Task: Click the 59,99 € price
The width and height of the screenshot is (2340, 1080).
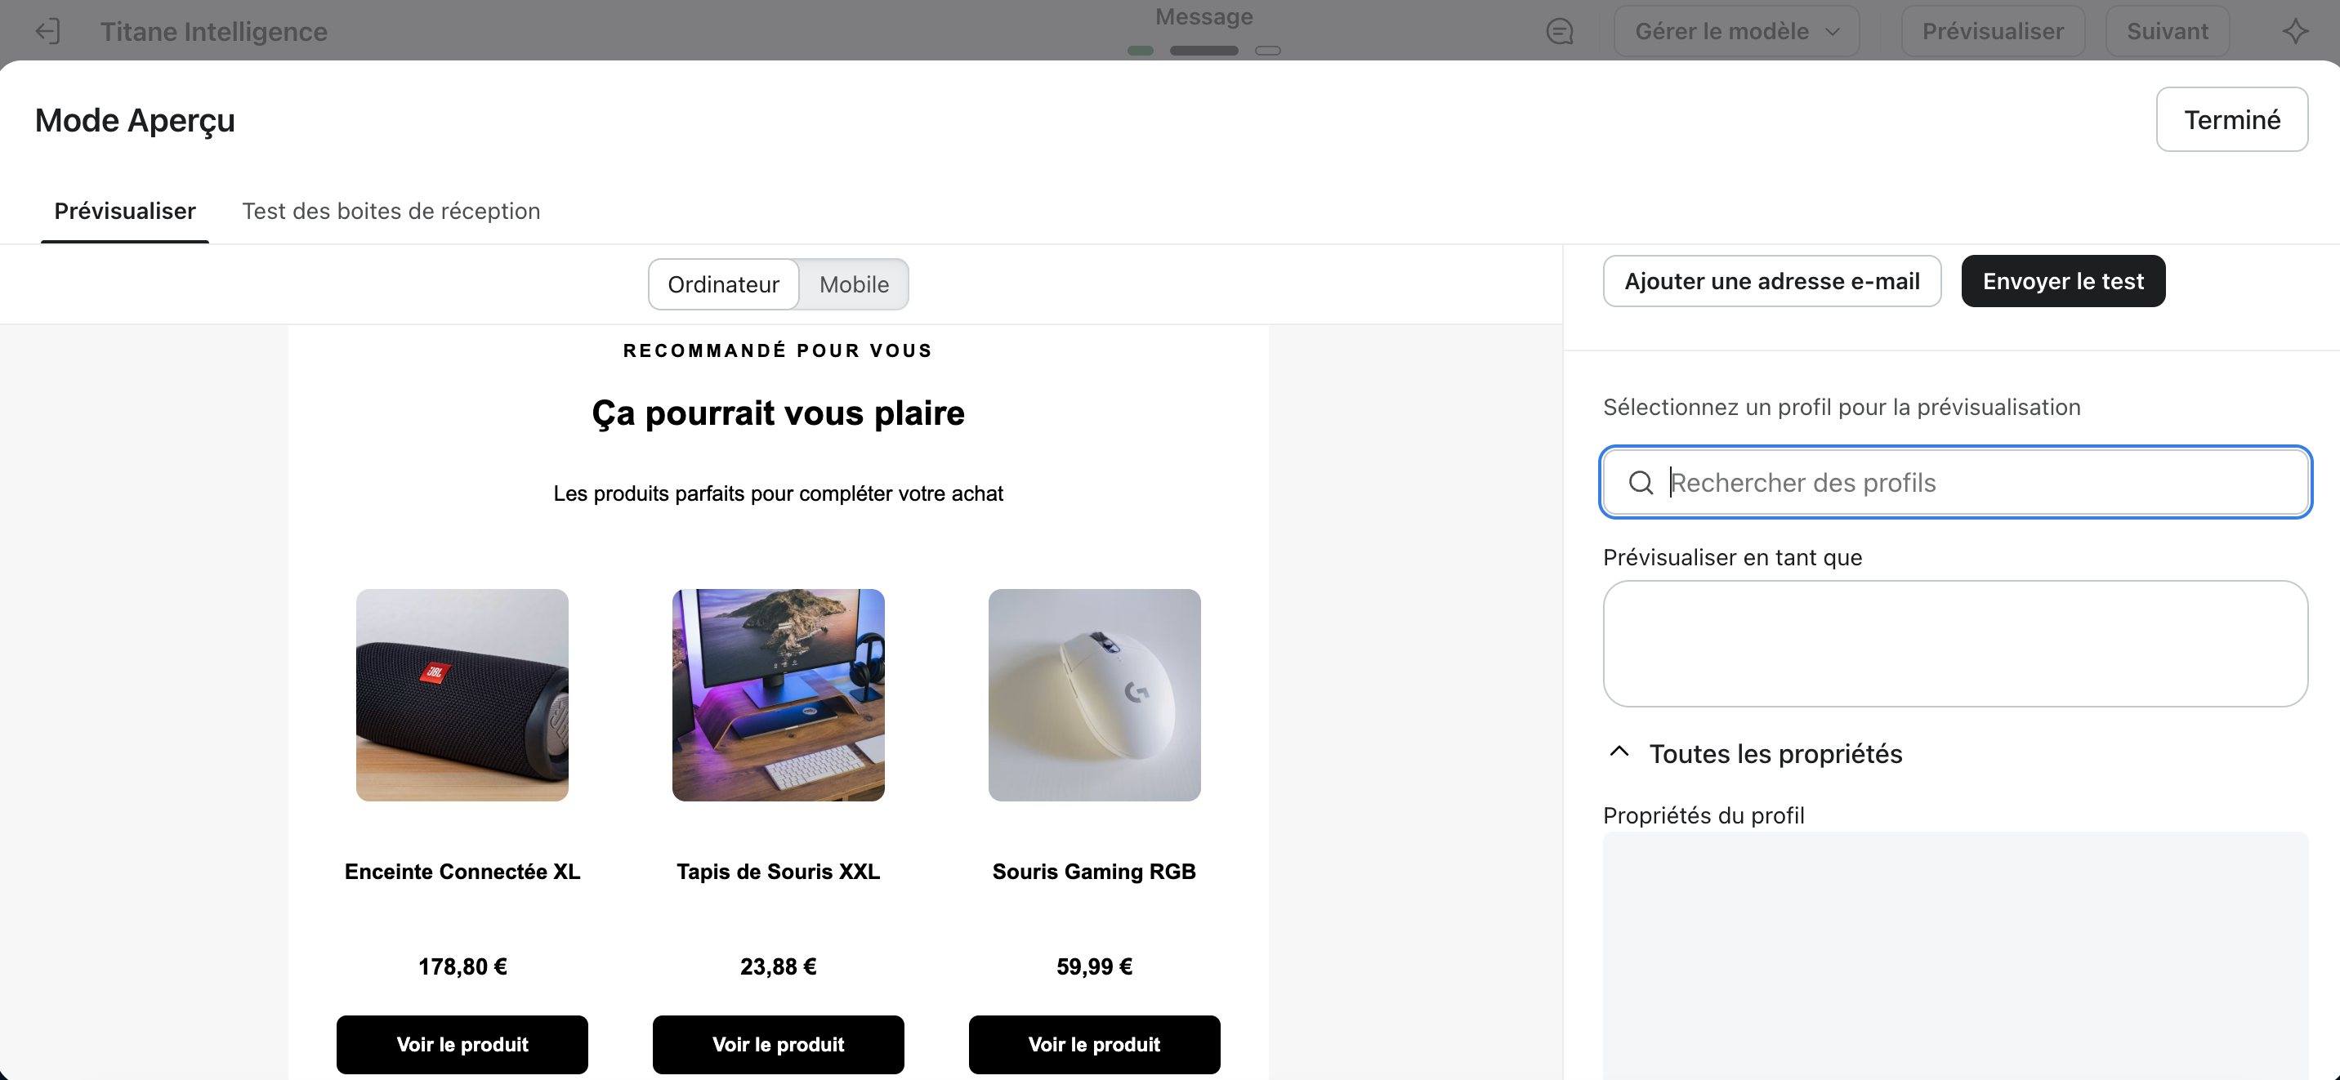Action: pyautogui.click(x=1095, y=966)
